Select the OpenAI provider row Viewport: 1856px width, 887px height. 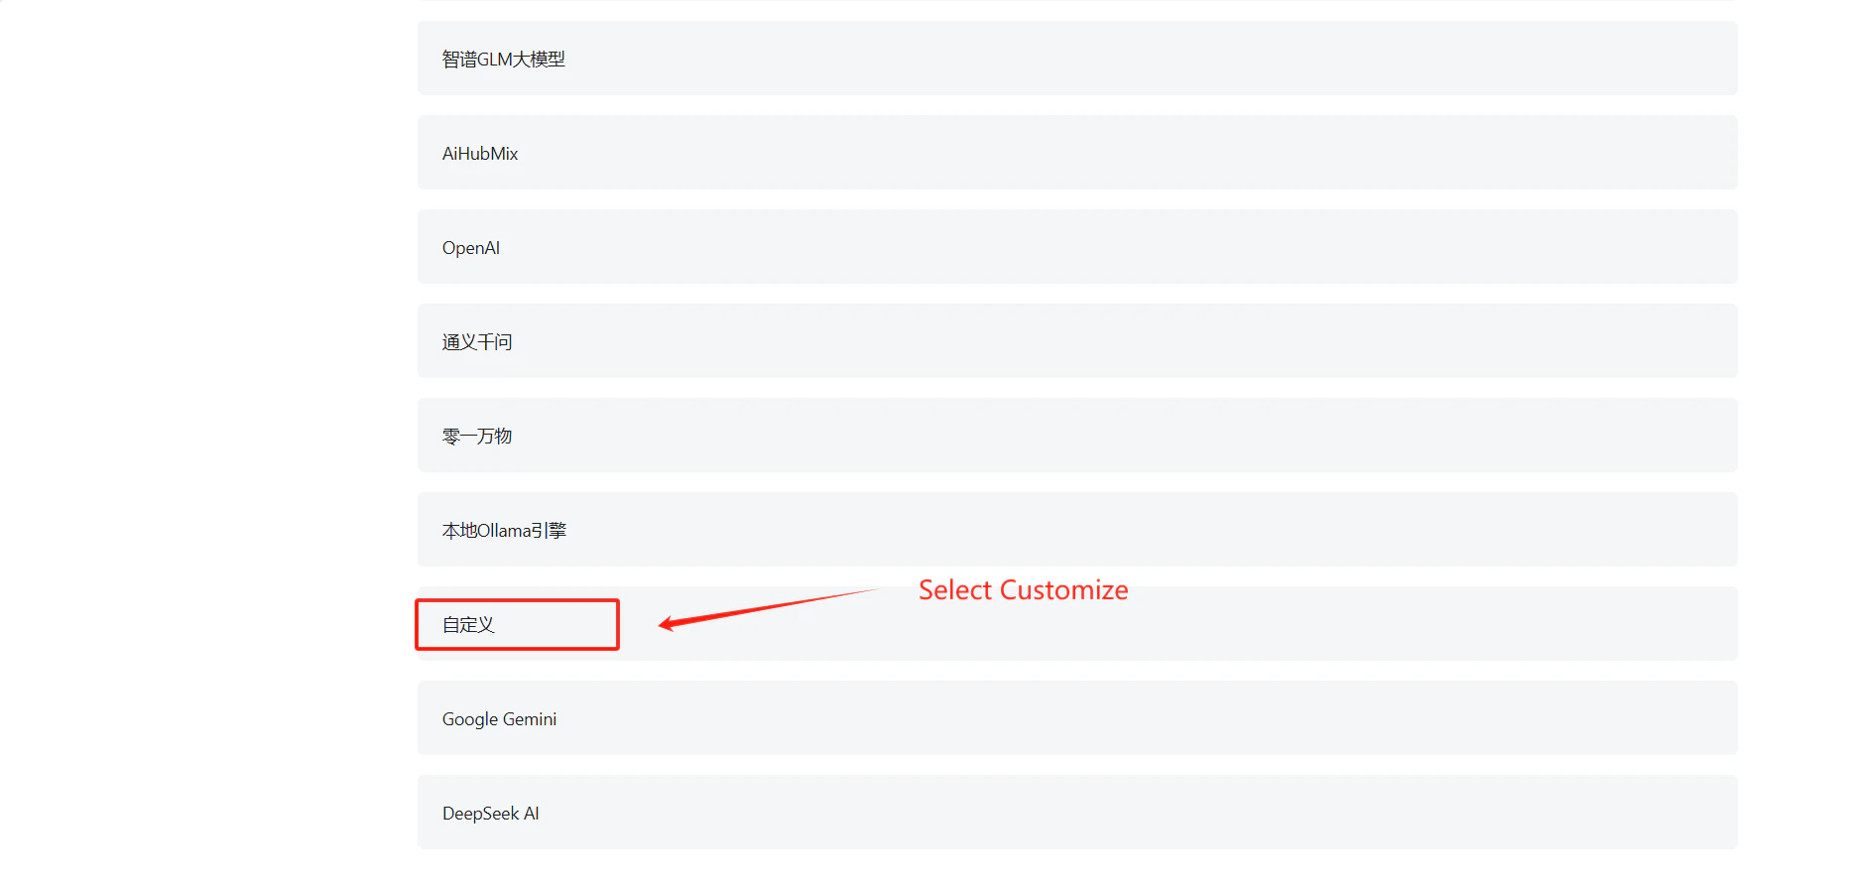1077,247
